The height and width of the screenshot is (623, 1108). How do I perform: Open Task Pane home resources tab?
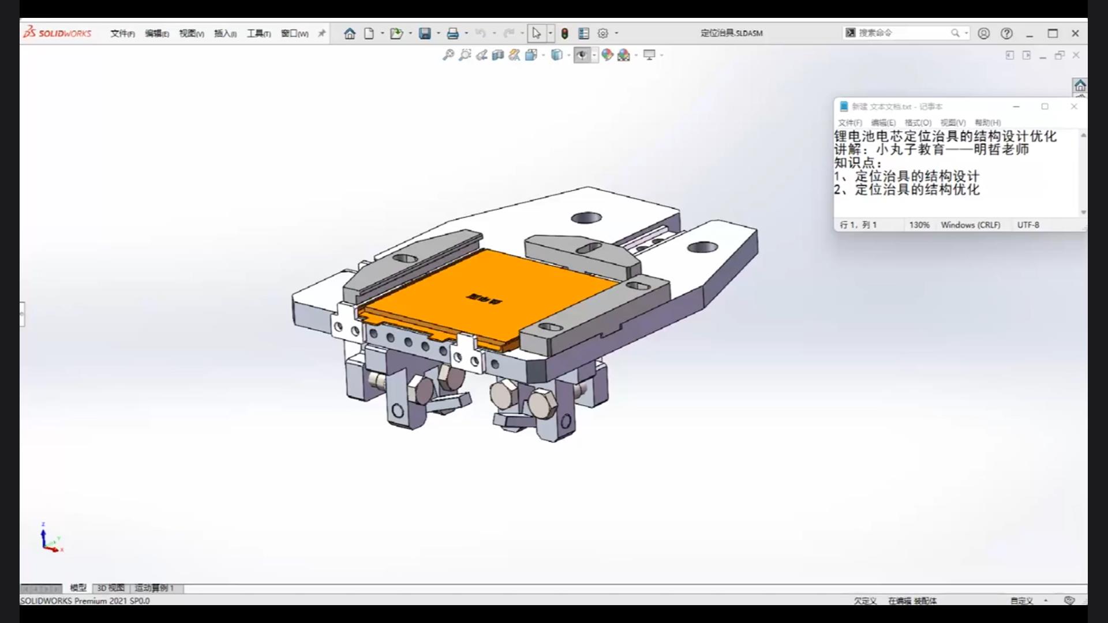pos(1080,86)
